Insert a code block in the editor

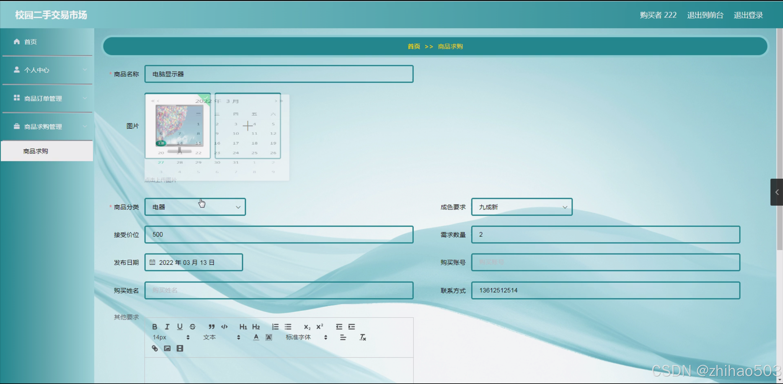224,327
